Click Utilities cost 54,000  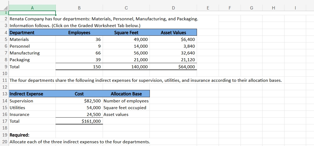(79, 108)
